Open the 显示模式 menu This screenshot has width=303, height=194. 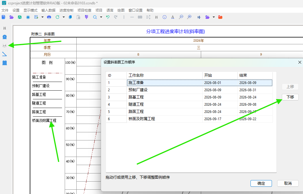tap(30, 10)
